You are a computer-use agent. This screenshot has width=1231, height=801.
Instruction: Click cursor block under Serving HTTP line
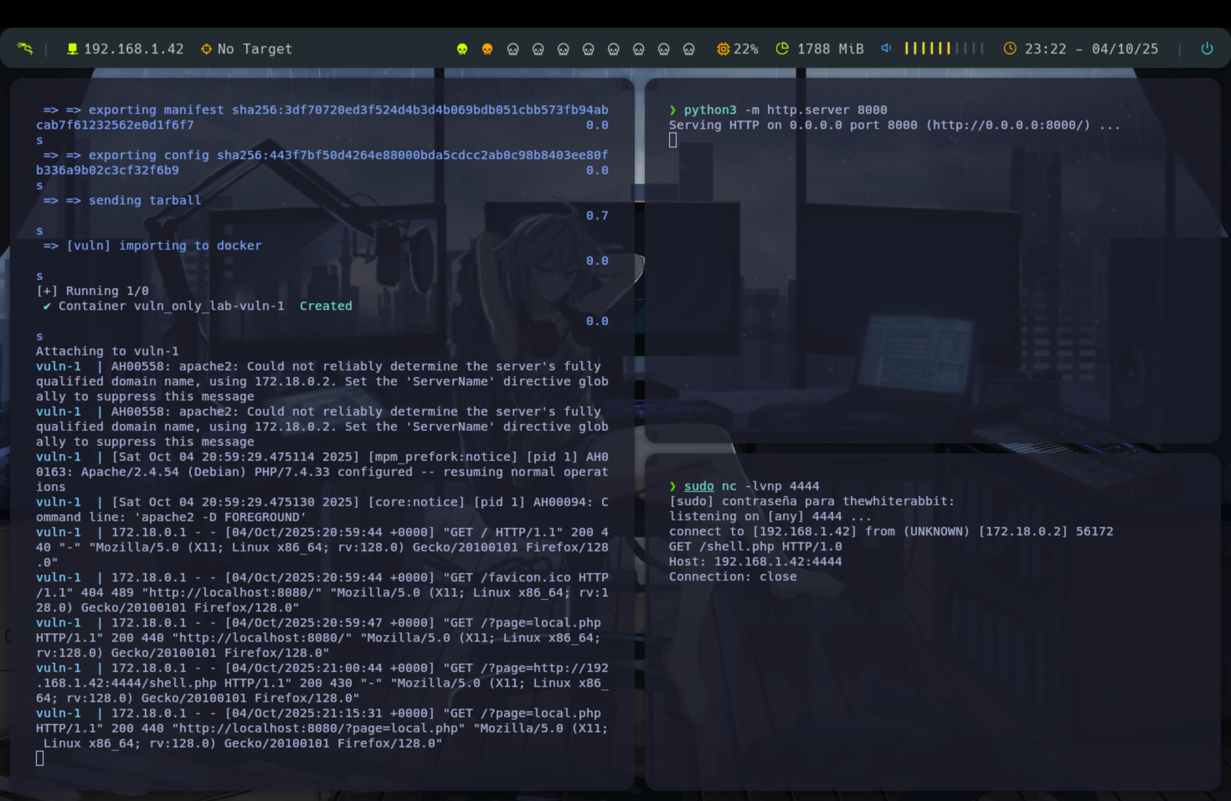672,140
